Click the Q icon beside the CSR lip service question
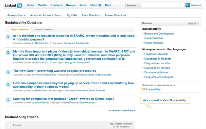The image size is (206, 129). tap(8, 84)
